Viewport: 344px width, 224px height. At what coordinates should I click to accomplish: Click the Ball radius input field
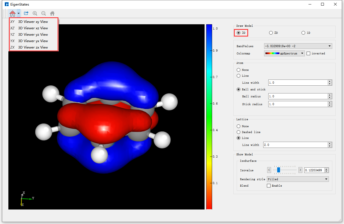[298, 96]
